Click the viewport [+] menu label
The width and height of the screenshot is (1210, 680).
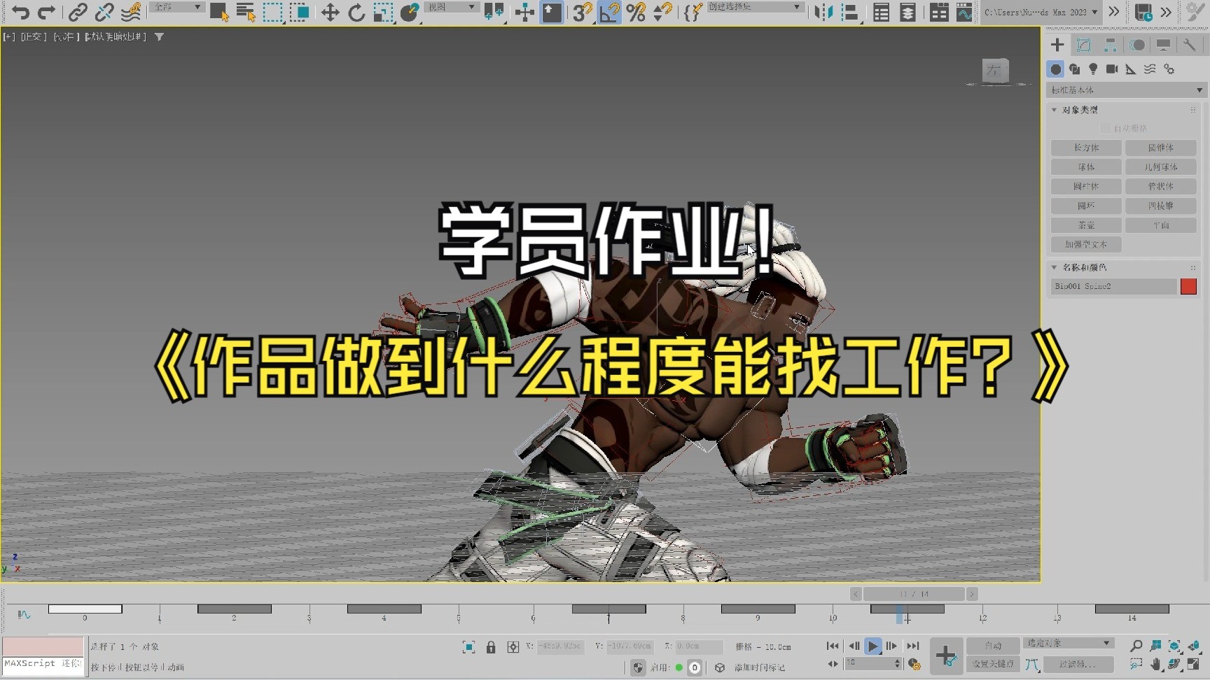point(9,36)
